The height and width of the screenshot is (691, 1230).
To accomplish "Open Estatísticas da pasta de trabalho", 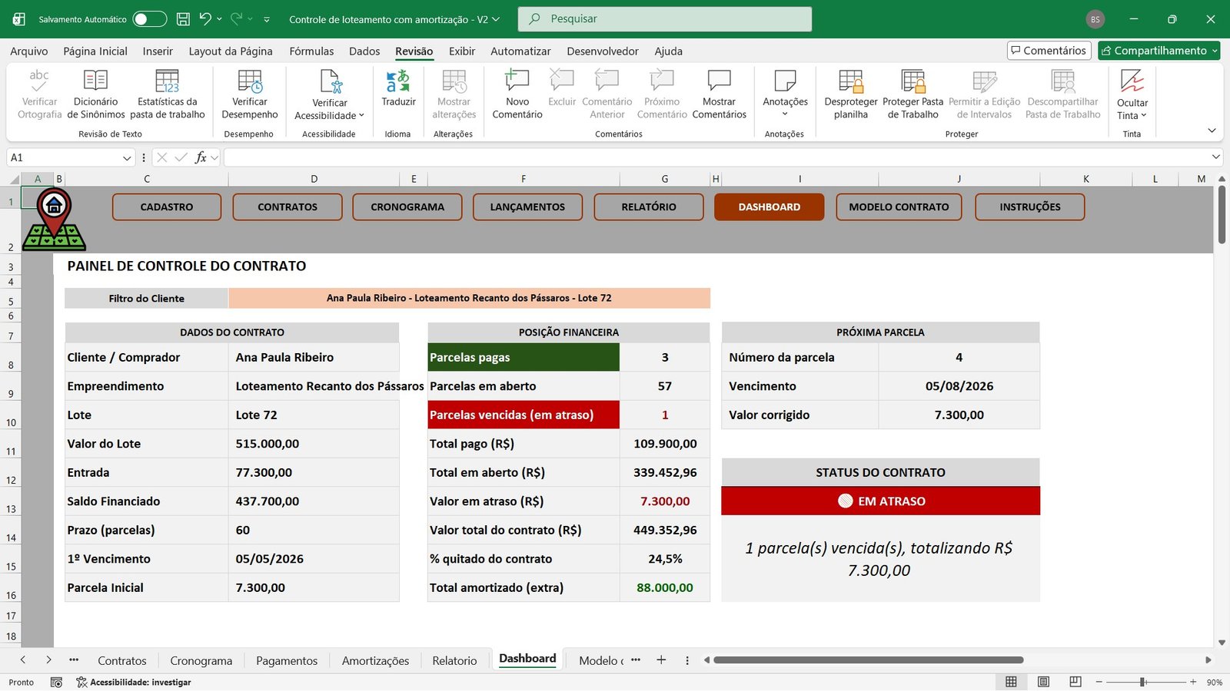I will 167,94.
